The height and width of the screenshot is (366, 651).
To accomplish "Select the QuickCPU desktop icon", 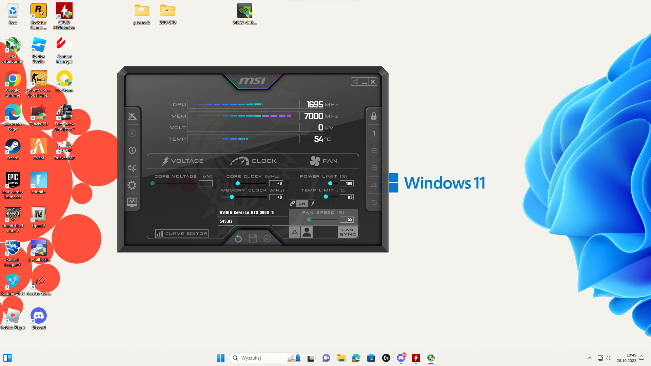I will (x=38, y=115).
